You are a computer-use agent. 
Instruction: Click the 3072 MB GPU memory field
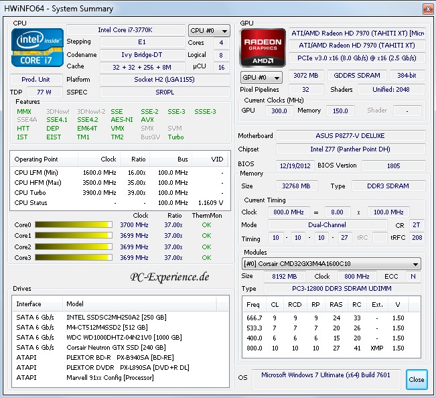pyautogui.click(x=306, y=75)
